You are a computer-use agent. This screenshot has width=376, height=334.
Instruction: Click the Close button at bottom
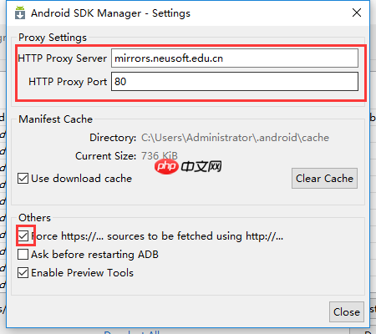(x=347, y=312)
